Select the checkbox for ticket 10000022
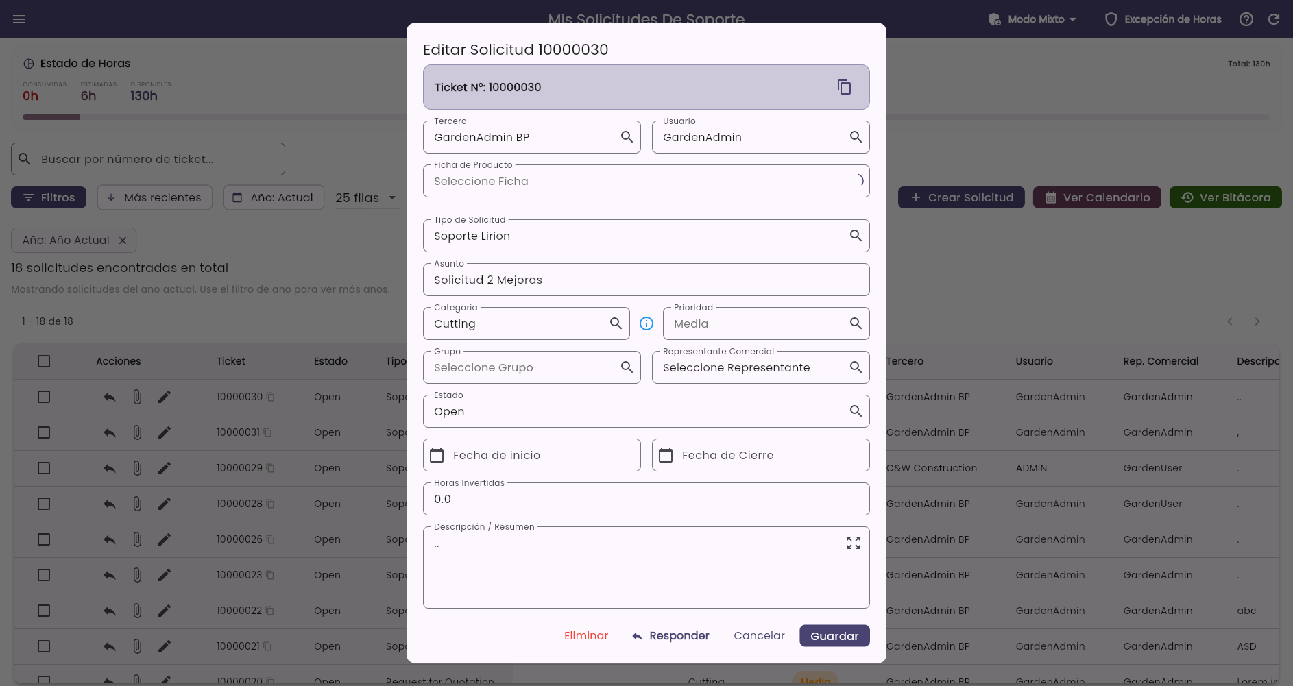The width and height of the screenshot is (1293, 686). 44,611
